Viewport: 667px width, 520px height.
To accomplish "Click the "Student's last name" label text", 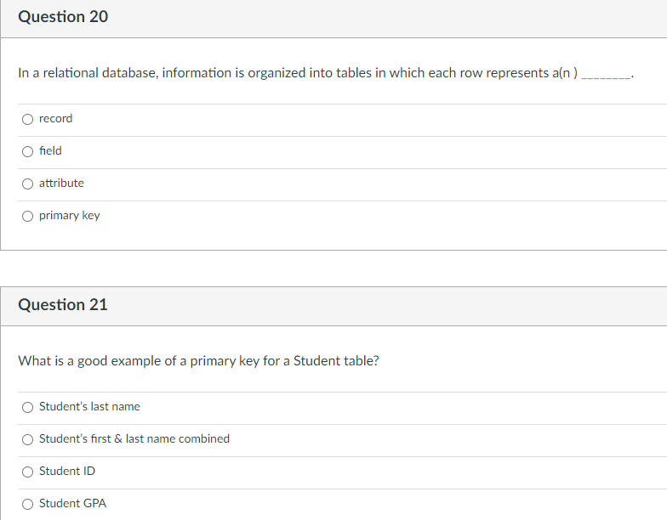I will click(89, 406).
